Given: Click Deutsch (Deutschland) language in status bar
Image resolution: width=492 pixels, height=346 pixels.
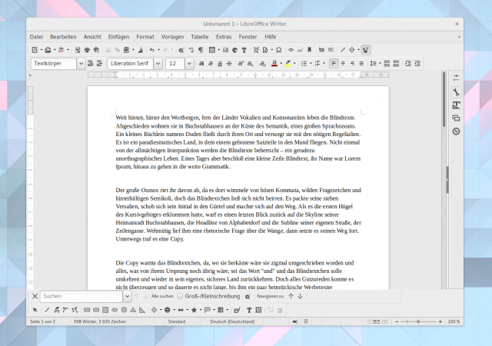Looking at the screenshot, I should tap(232, 321).
